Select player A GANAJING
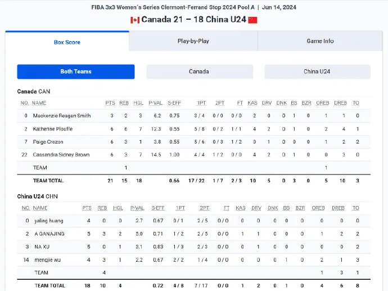The image size is (388, 291). click(x=49, y=234)
